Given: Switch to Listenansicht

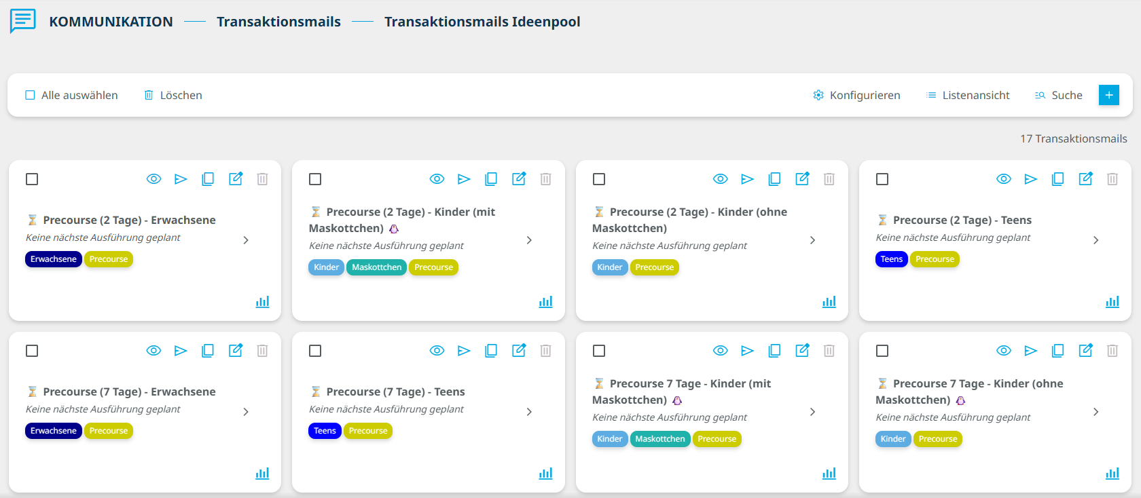Looking at the screenshot, I should (x=968, y=95).
